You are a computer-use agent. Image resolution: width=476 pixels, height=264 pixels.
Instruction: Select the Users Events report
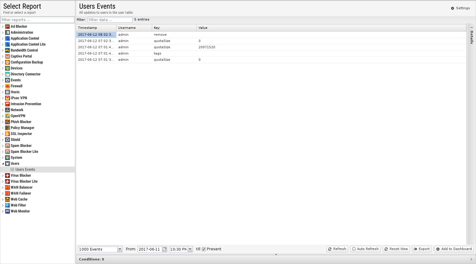25,170
